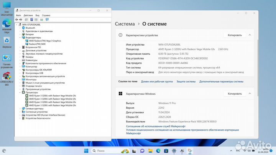Click the 22621.2428 OS build value

(164, 117)
